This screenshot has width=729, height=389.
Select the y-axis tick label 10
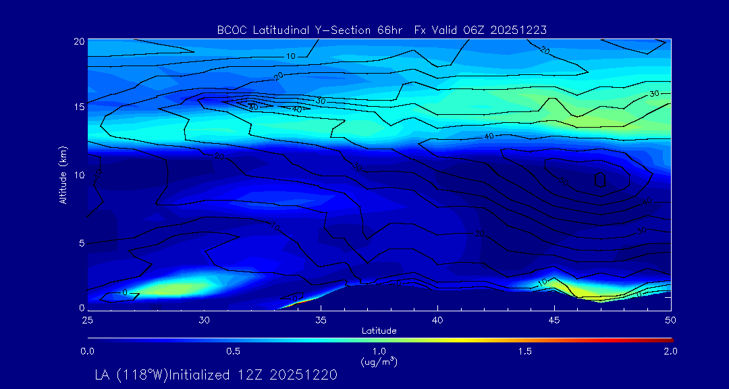79,174
